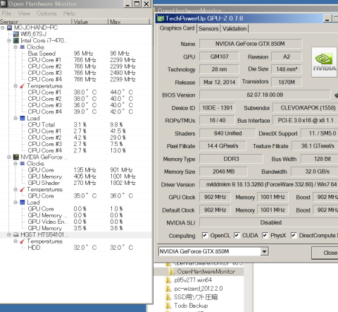The width and height of the screenshot is (338, 312).
Task: Click the Release value 'Mar 12, 2014'
Action: [x=219, y=82]
